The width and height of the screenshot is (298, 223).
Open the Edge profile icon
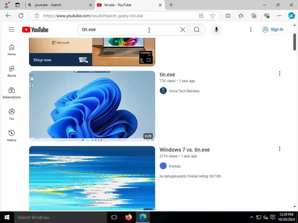[x=7, y=5]
